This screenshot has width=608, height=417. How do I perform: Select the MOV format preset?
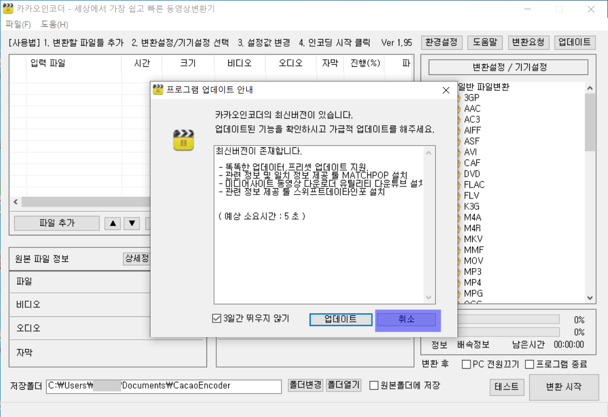pos(473,260)
